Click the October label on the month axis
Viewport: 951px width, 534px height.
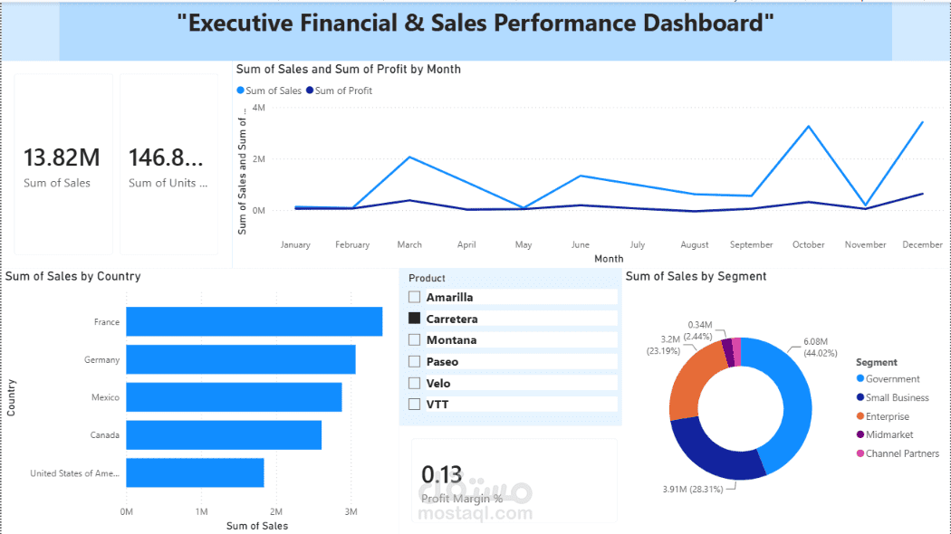point(809,244)
